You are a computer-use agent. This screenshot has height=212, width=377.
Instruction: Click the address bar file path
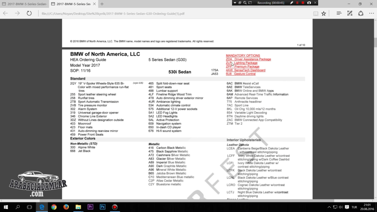(x=113, y=14)
